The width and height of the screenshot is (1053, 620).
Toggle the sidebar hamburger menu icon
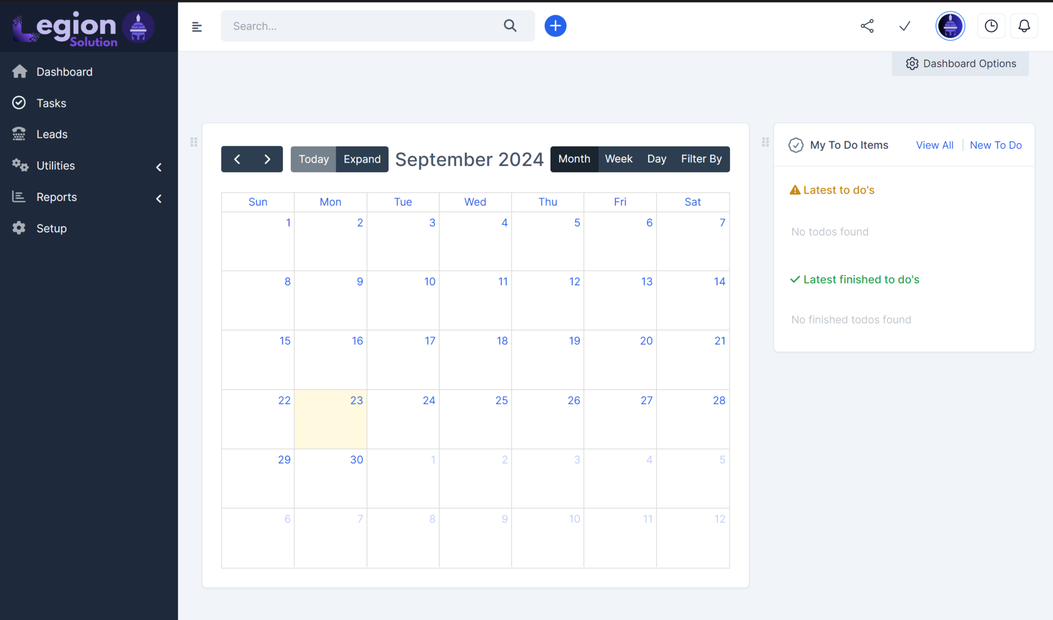[x=196, y=27]
